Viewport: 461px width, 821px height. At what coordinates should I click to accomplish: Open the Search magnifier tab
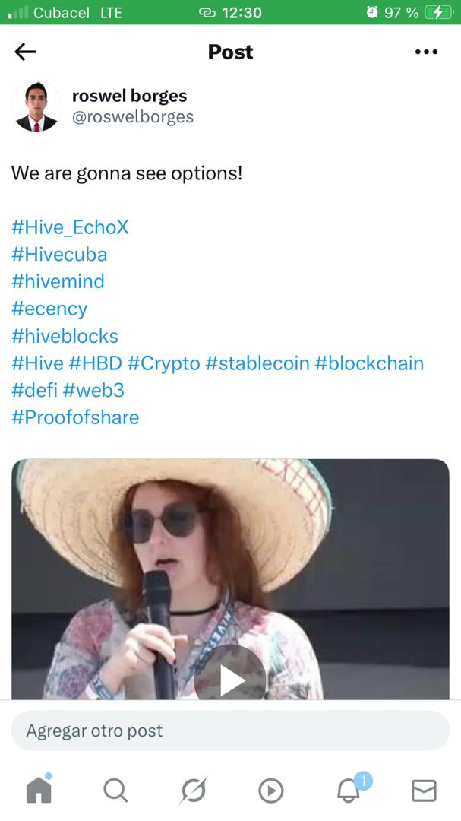coord(115,790)
